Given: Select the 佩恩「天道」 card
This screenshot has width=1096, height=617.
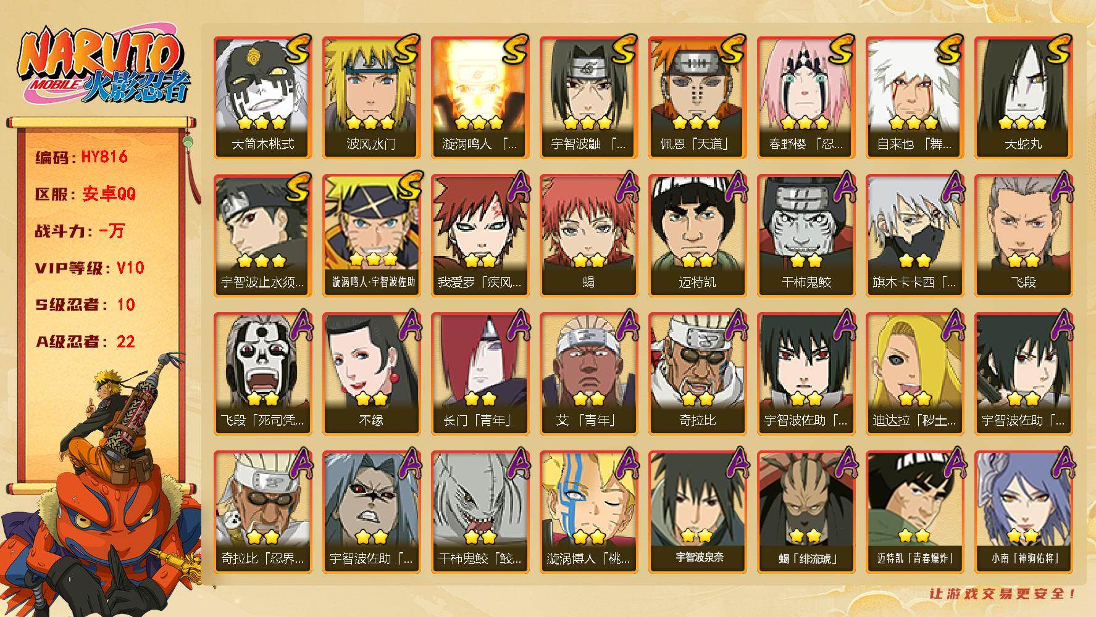Looking at the screenshot, I should click(x=697, y=97).
